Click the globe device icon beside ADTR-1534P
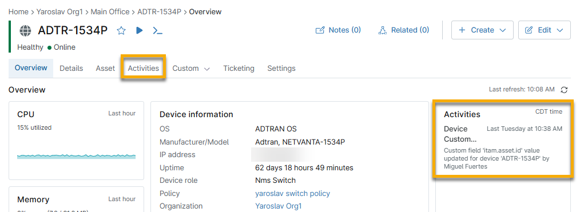Viewport: 580px width, 212px height. (25, 31)
